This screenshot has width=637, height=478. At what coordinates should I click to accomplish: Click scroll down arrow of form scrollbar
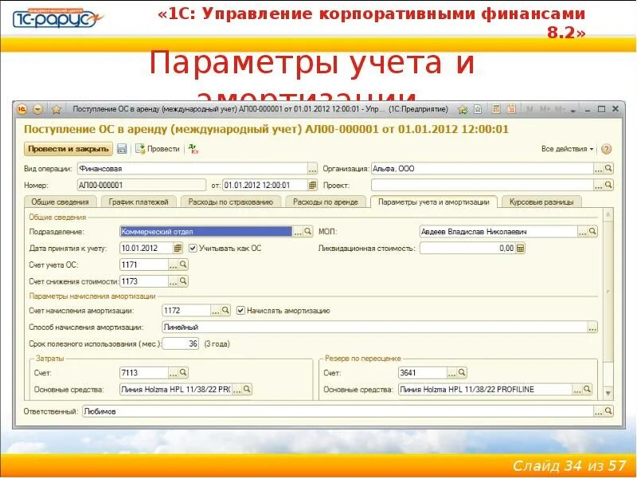coord(608,393)
